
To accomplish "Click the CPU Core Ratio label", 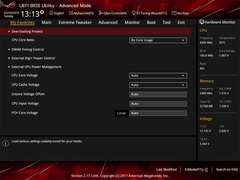I will 23,40.
